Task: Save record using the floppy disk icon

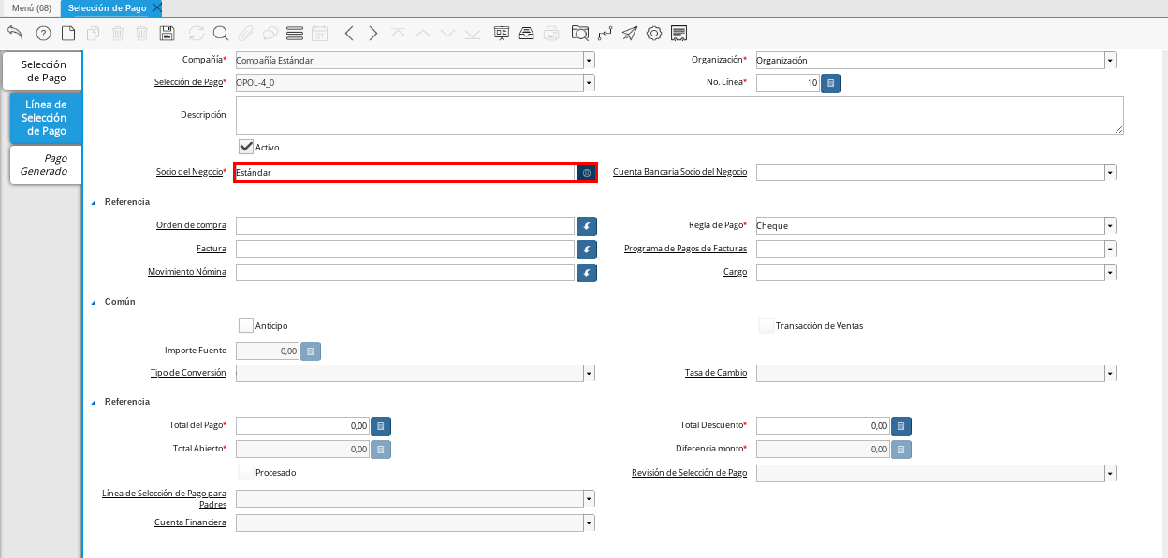Action: [x=168, y=34]
